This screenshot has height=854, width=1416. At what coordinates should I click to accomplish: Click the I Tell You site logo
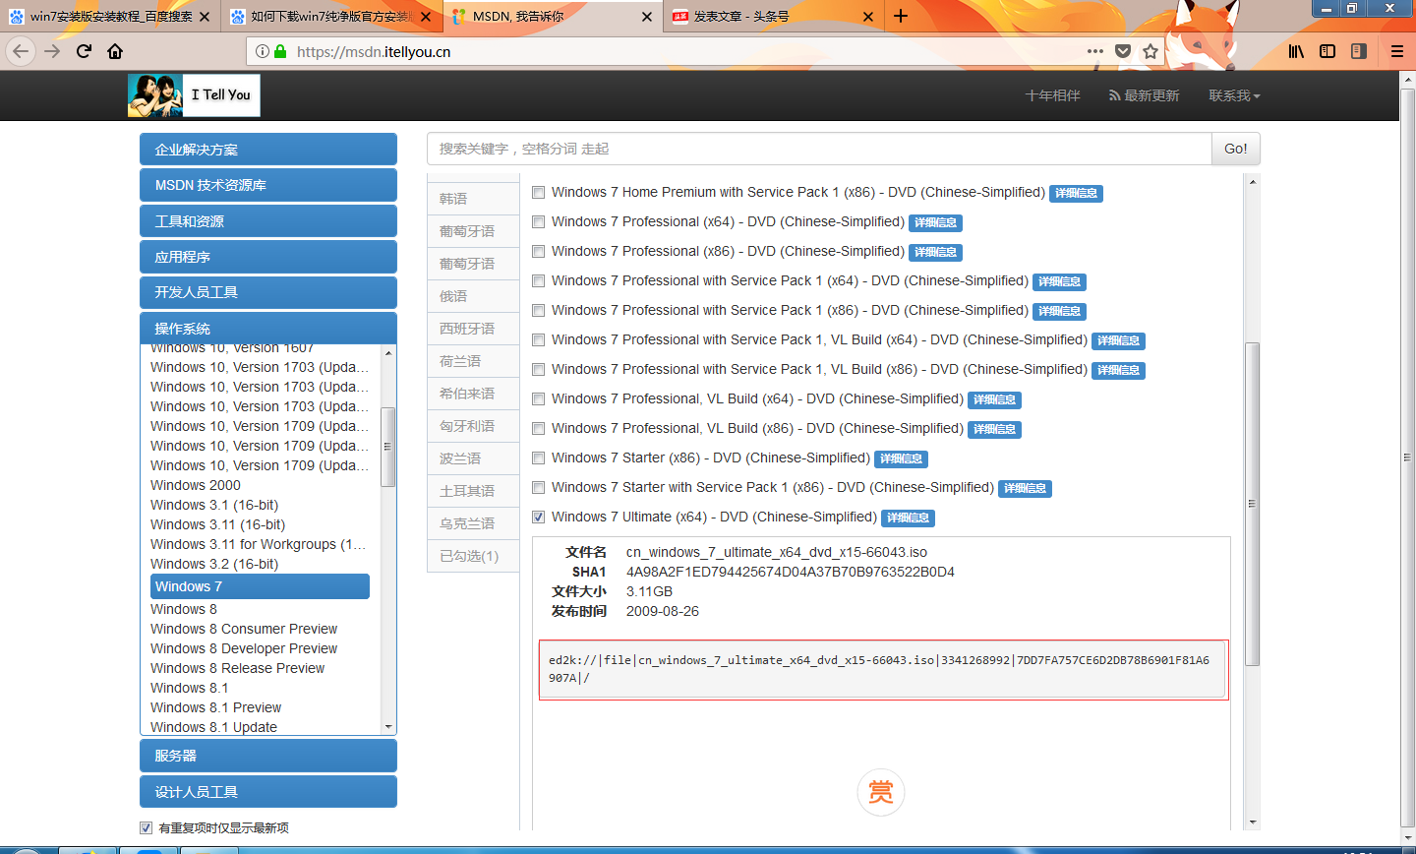pos(194,95)
